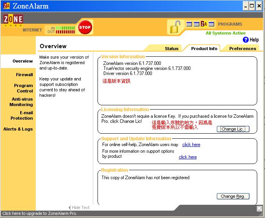The image size is (265, 218).
Task: Open the Program Control section
Action: pyautogui.click(x=23, y=88)
